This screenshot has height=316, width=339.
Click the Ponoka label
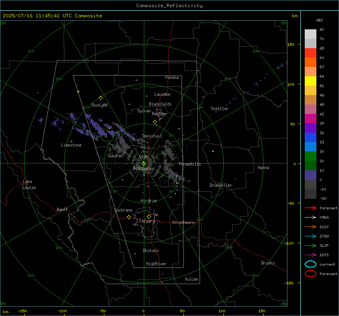[172, 77]
